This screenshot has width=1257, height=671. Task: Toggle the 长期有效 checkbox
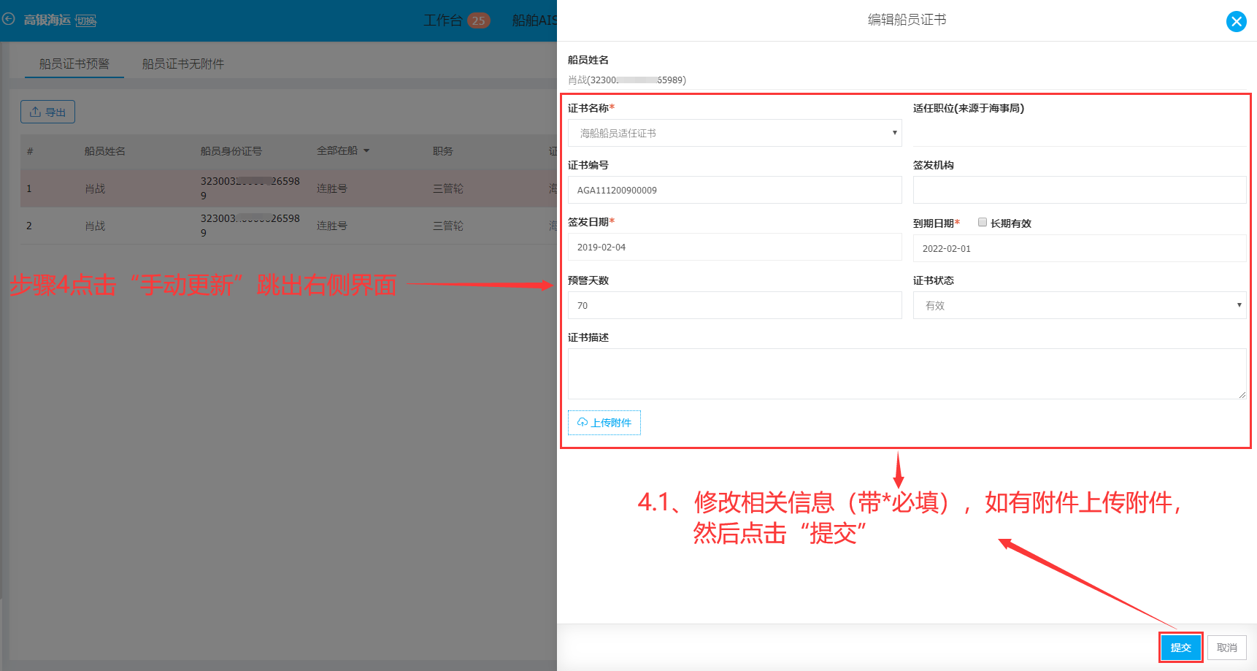click(x=983, y=222)
